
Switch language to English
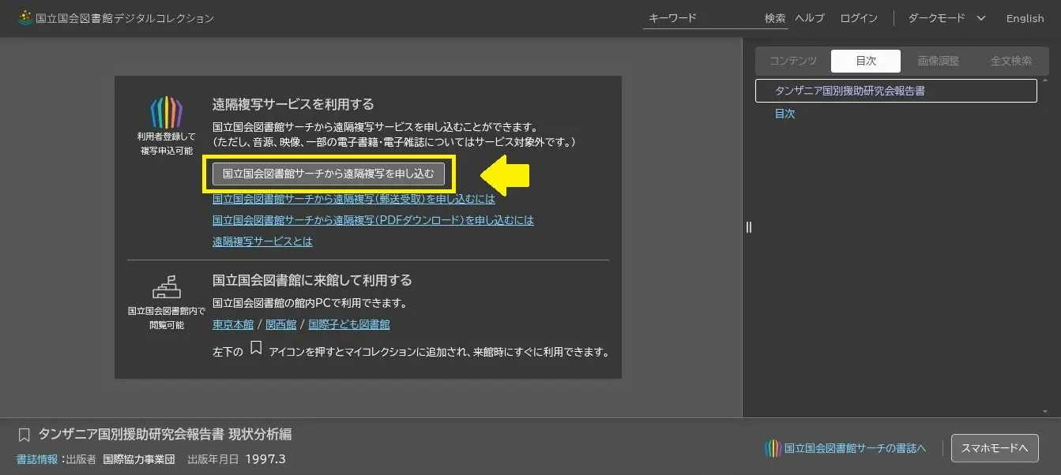[x=1025, y=18]
